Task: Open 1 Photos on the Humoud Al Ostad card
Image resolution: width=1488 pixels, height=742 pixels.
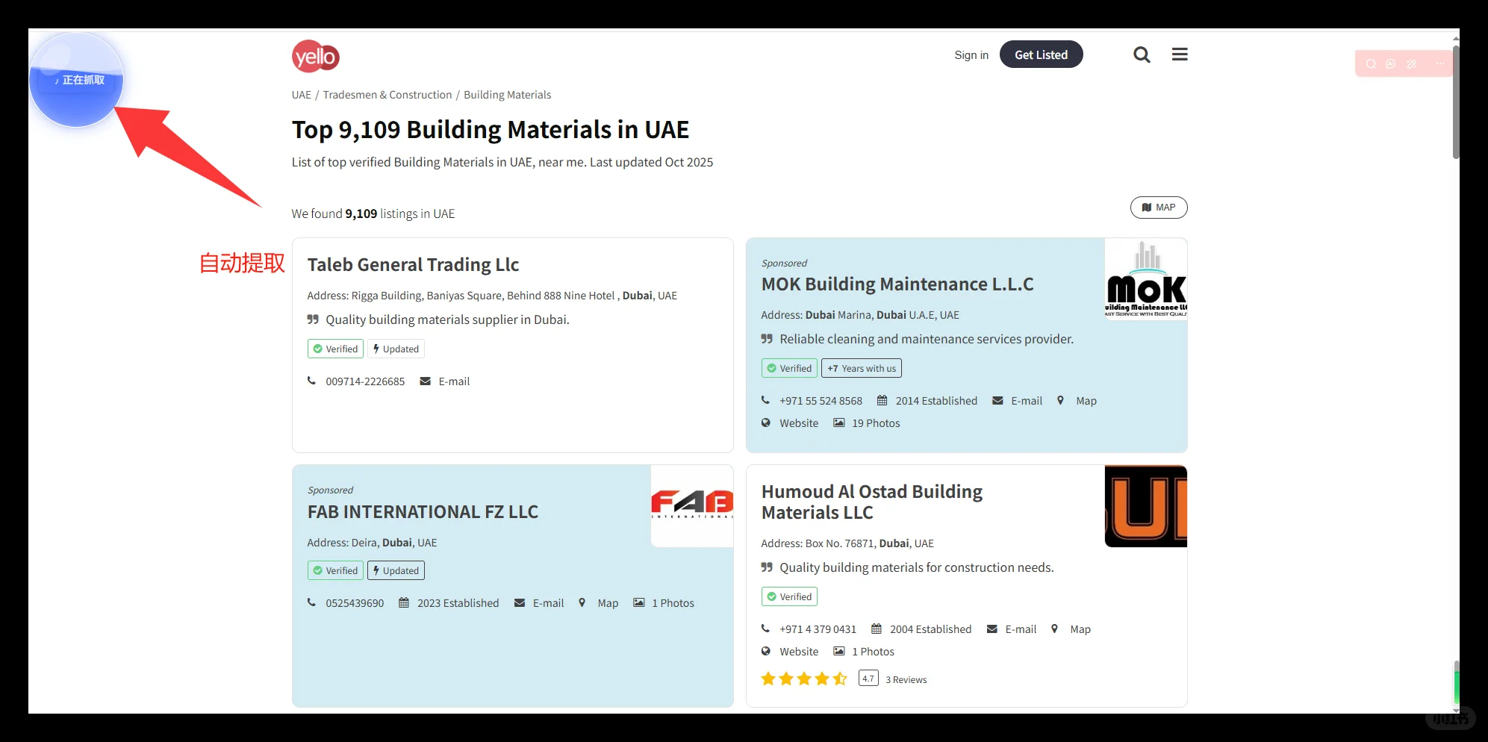Action: pos(873,652)
